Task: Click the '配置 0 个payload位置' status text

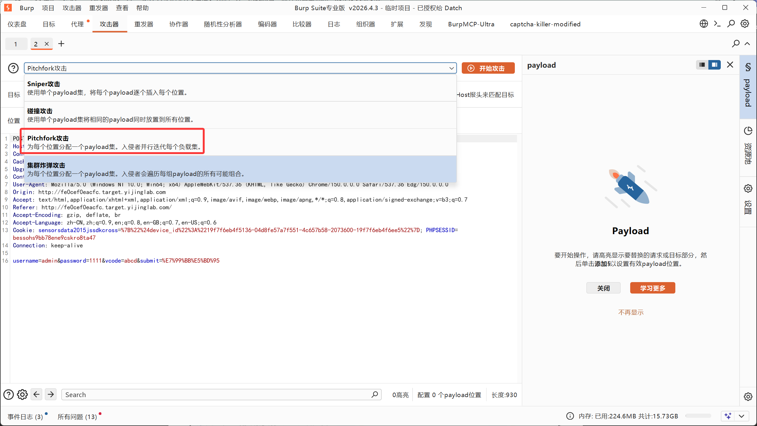Action: click(x=449, y=395)
